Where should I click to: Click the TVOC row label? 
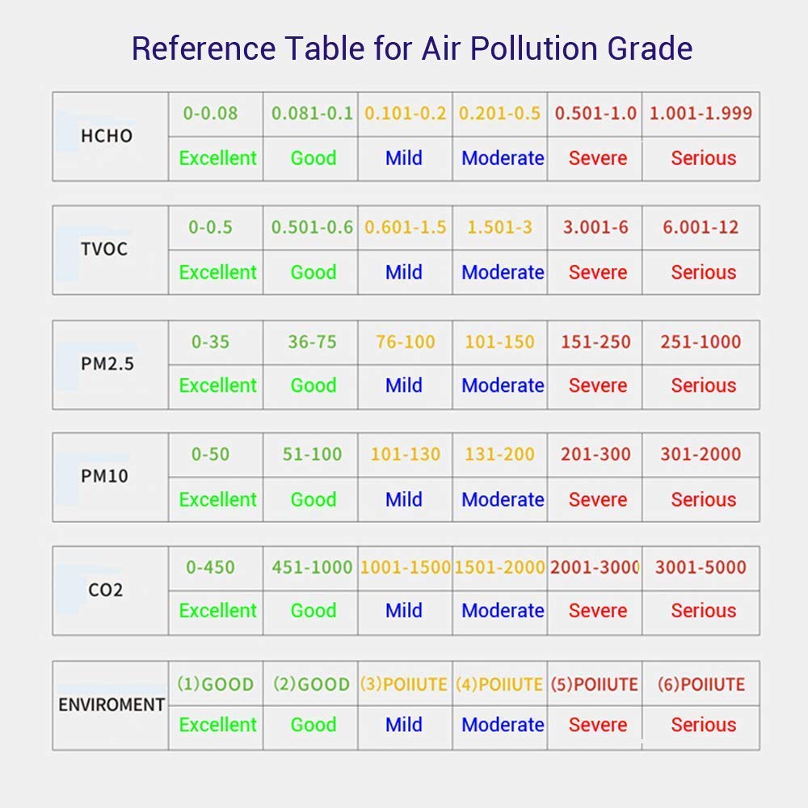click(104, 249)
